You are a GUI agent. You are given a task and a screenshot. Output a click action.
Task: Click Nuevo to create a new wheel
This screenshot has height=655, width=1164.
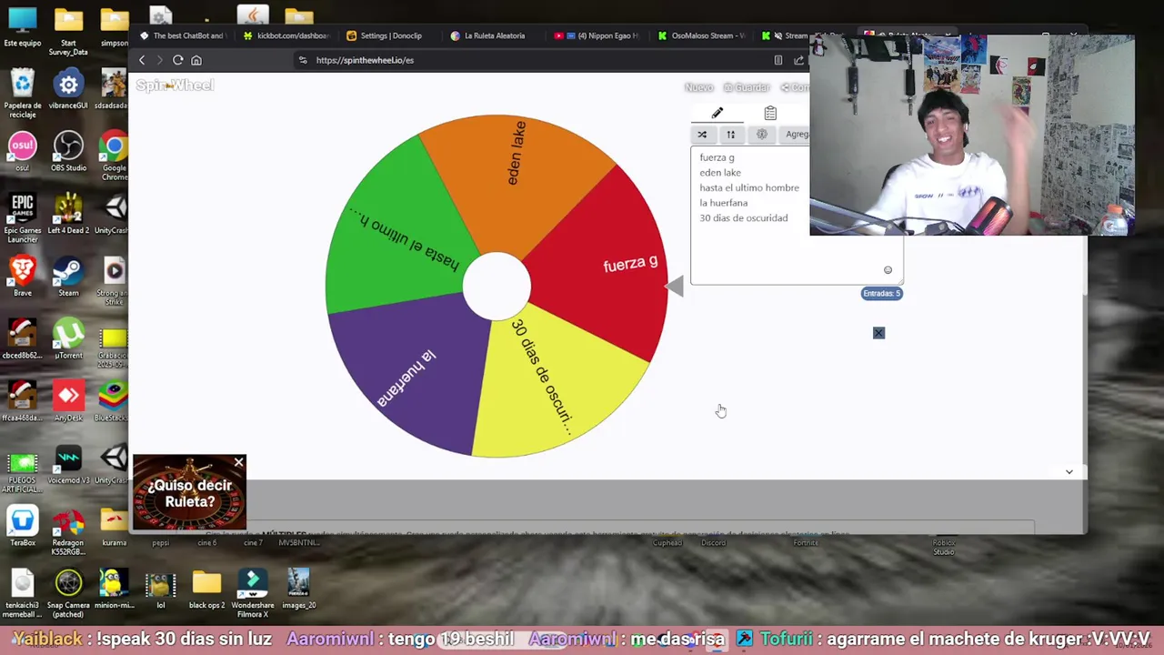point(698,87)
